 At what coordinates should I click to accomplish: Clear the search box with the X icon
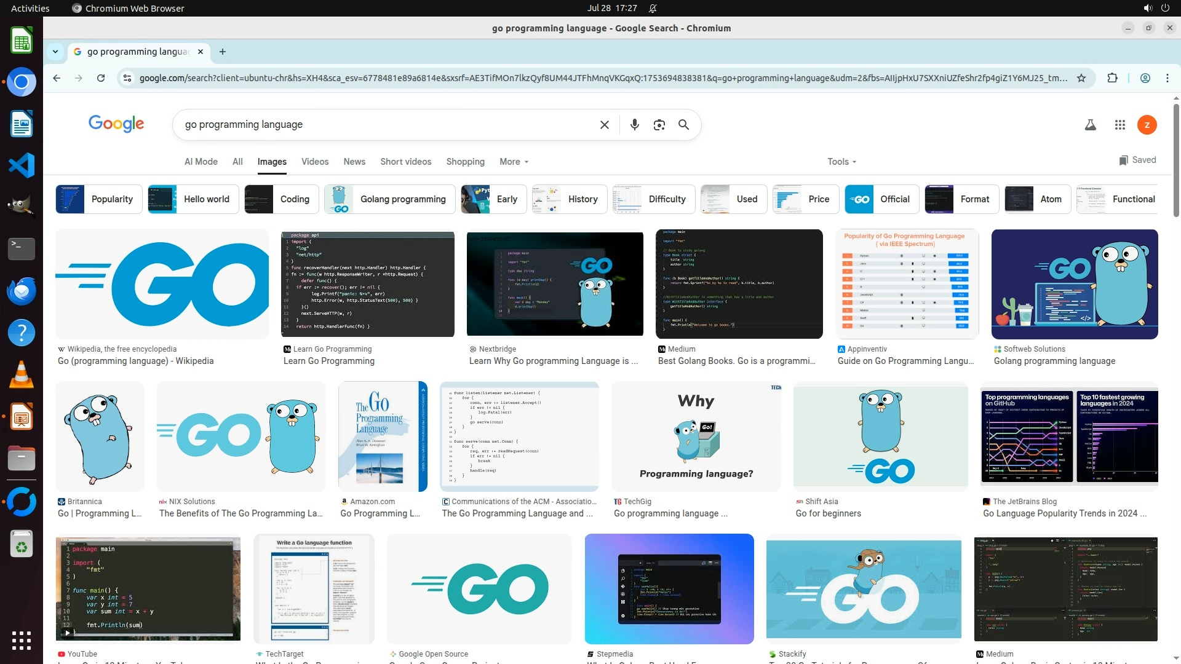point(604,125)
